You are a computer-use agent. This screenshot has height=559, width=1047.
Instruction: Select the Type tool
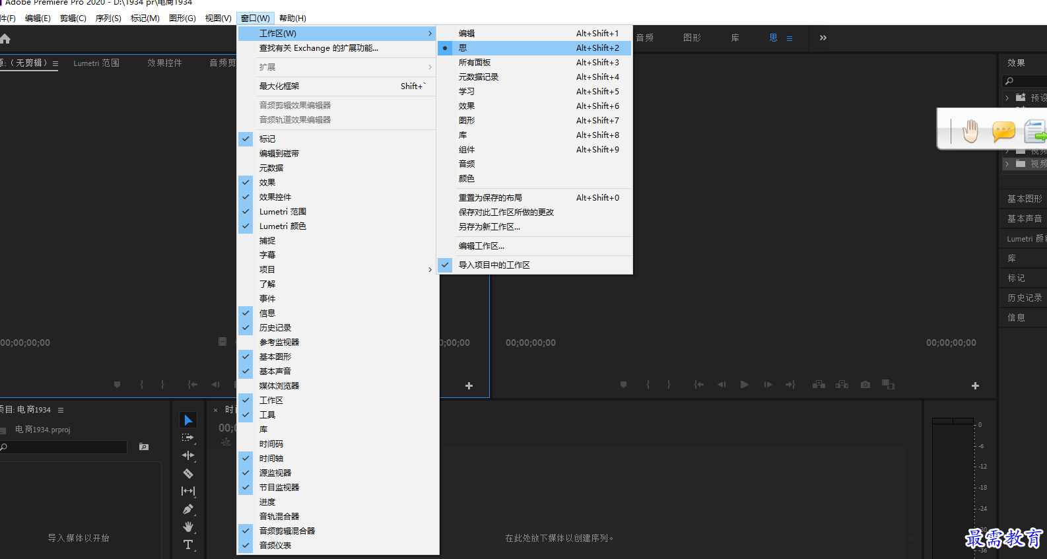coord(188,544)
